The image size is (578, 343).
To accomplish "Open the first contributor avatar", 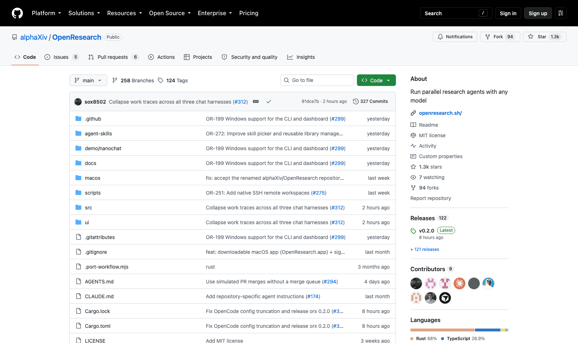I will point(416,283).
